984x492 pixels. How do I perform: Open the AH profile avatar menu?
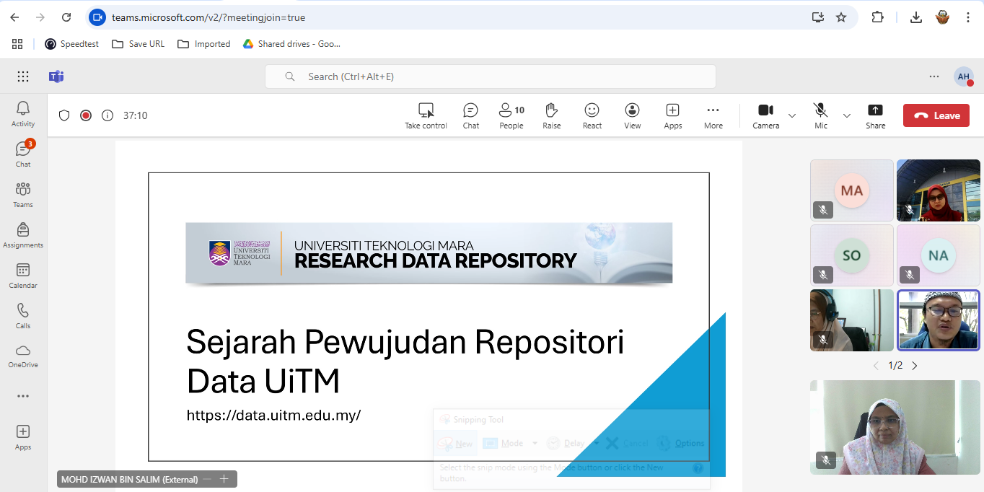(964, 76)
